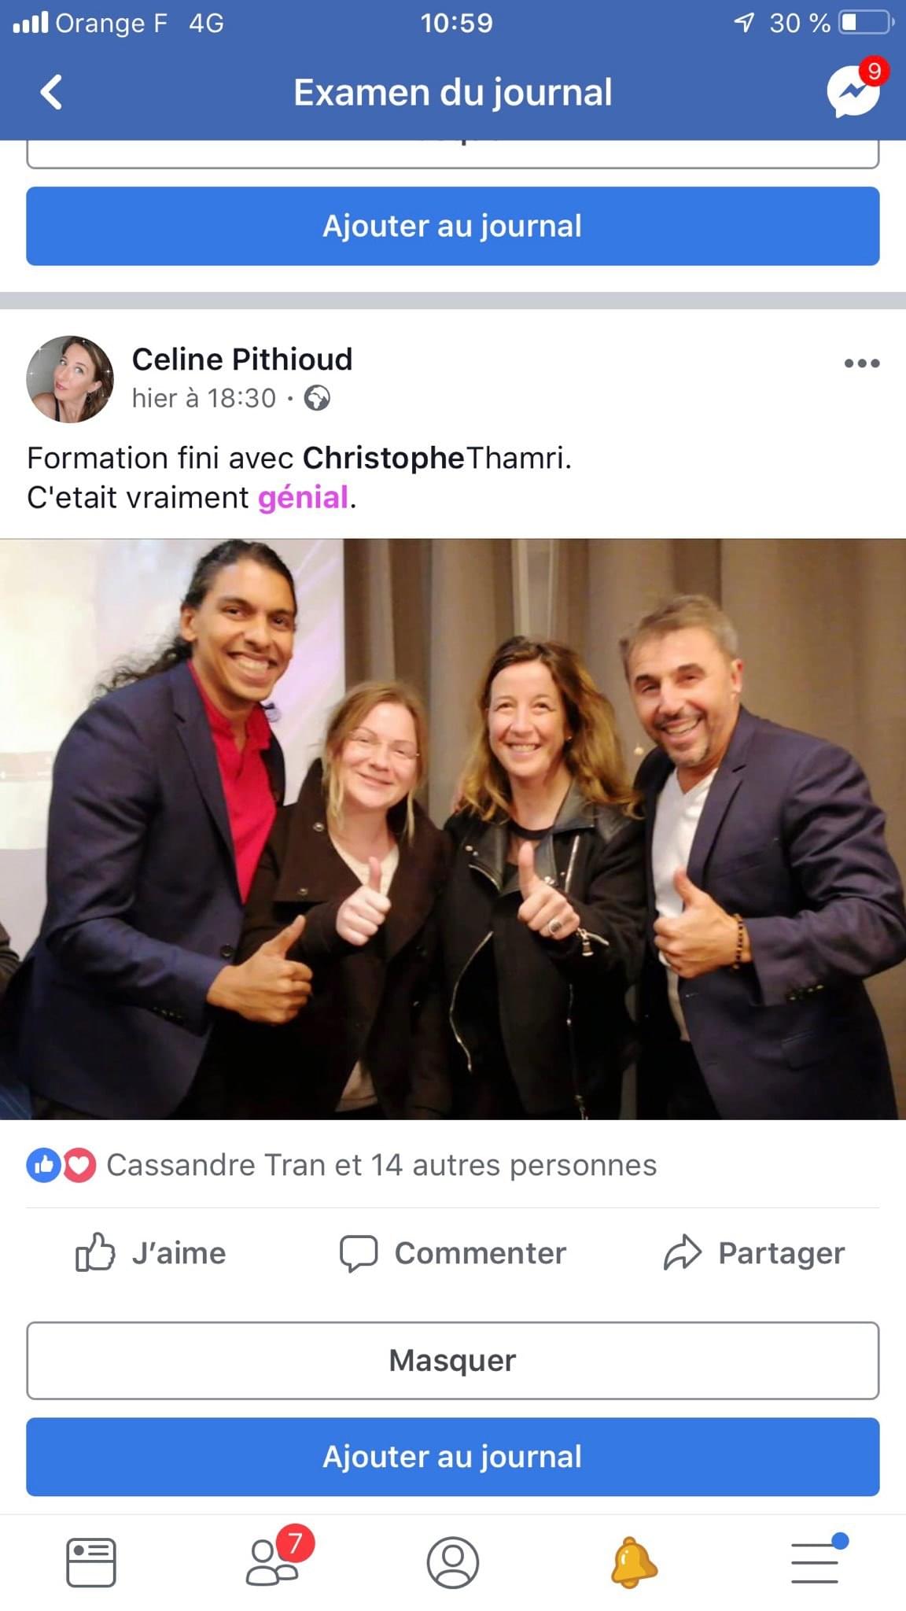Open list of Cassandre Tran and 14 others
This screenshot has width=906, height=1611.
pos(381,1165)
